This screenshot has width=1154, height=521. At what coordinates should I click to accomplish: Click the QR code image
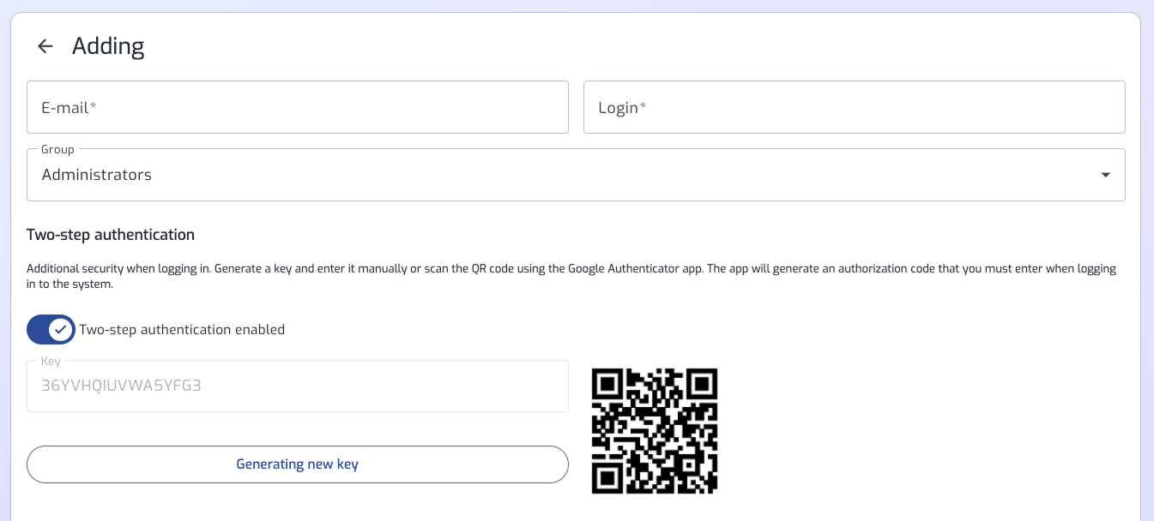(655, 431)
